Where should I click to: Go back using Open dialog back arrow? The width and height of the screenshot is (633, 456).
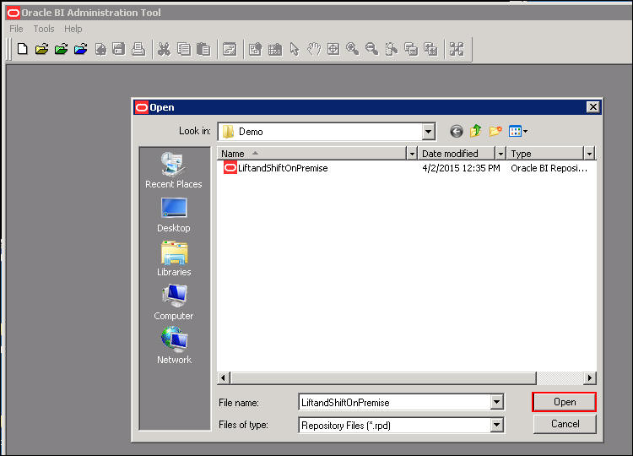click(456, 131)
